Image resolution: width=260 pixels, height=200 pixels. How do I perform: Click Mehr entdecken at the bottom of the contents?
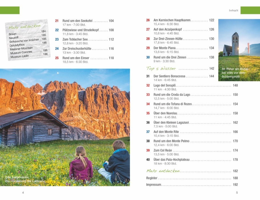click(x=163, y=171)
